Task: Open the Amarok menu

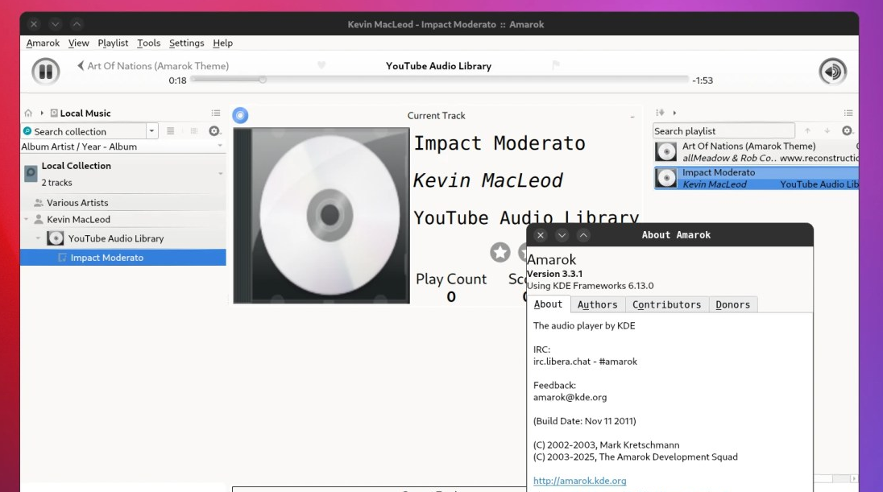Action: tap(43, 43)
